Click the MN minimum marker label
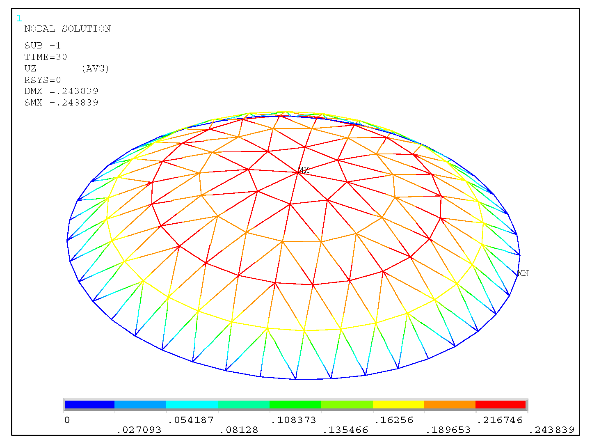Image resolution: width=592 pixels, height=447 pixels. coord(523,273)
